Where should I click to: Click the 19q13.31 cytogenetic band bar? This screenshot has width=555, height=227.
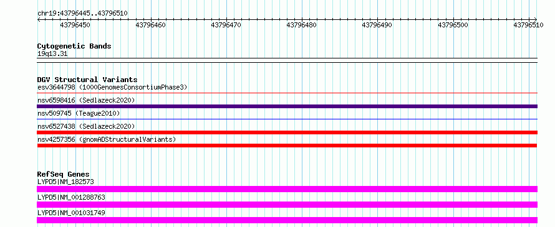pyautogui.click(x=287, y=60)
